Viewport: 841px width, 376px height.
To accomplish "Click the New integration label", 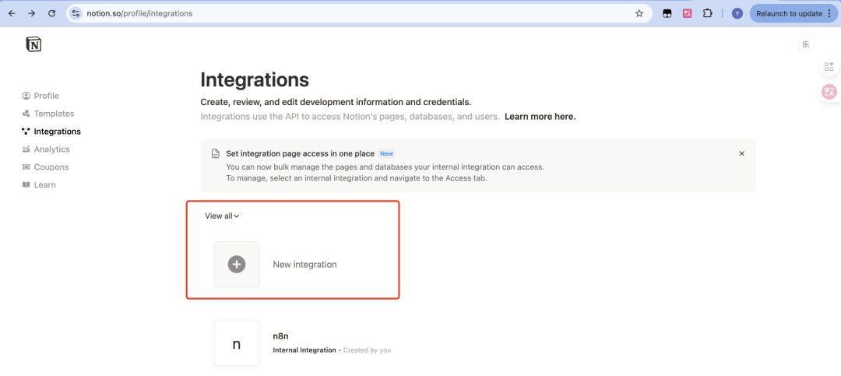I will pyautogui.click(x=304, y=265).
